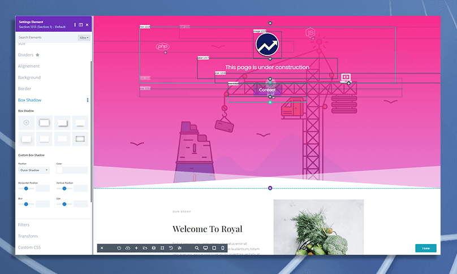Select the first box shadow preset thumbnail
The height and width of the screenshot is (274, 457).
(44, 123)
